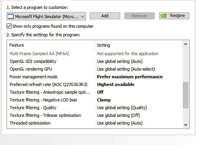Click the Microsoft Flight Simulator program icon
The height and width of the screenshot is (145, 197).
pos(11,17)
